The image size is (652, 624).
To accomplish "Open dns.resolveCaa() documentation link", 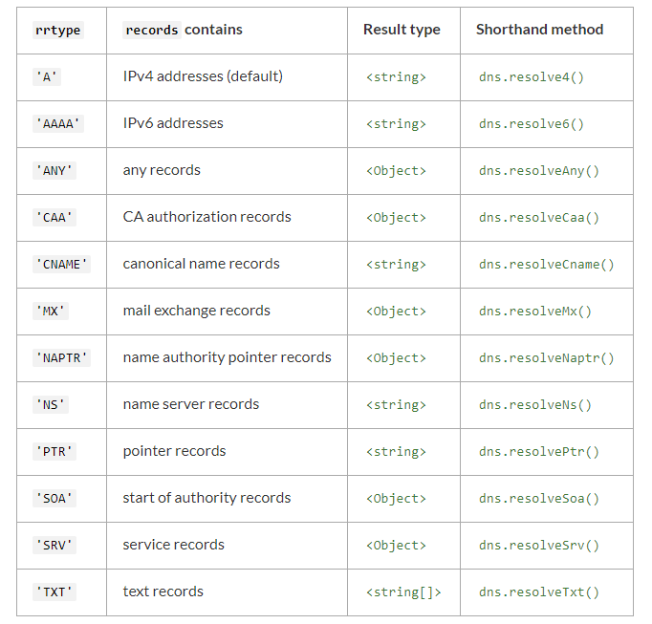I will [x=538, y=218].
